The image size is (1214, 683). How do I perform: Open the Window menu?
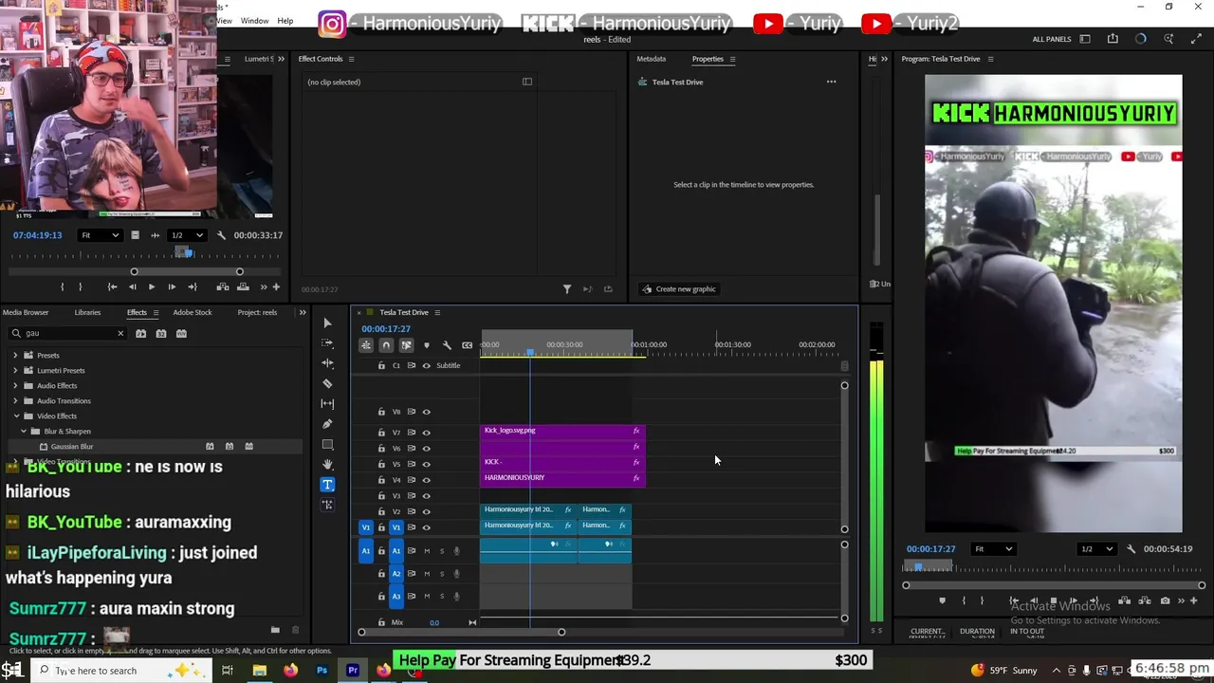254,21
